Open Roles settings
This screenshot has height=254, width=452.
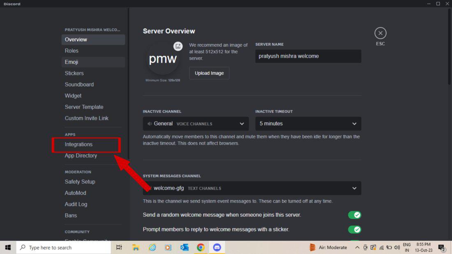[x=93, y=51]
